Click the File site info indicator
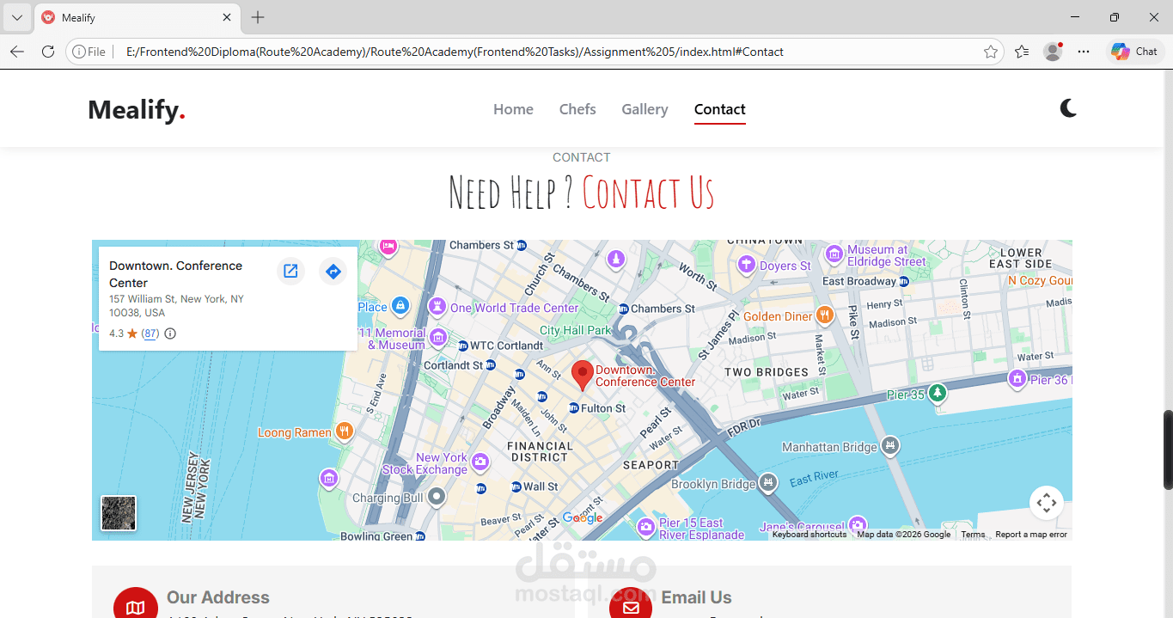This screenshot has height=618, width=1173. point(89,52)
